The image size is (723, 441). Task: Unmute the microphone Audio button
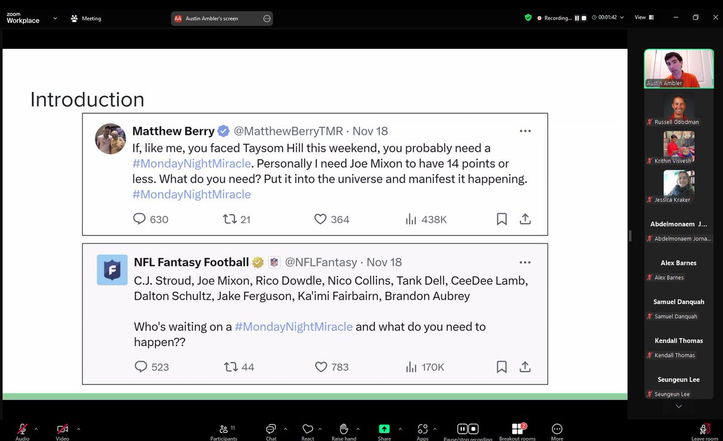pyautogui.click(x=22, y=431)
